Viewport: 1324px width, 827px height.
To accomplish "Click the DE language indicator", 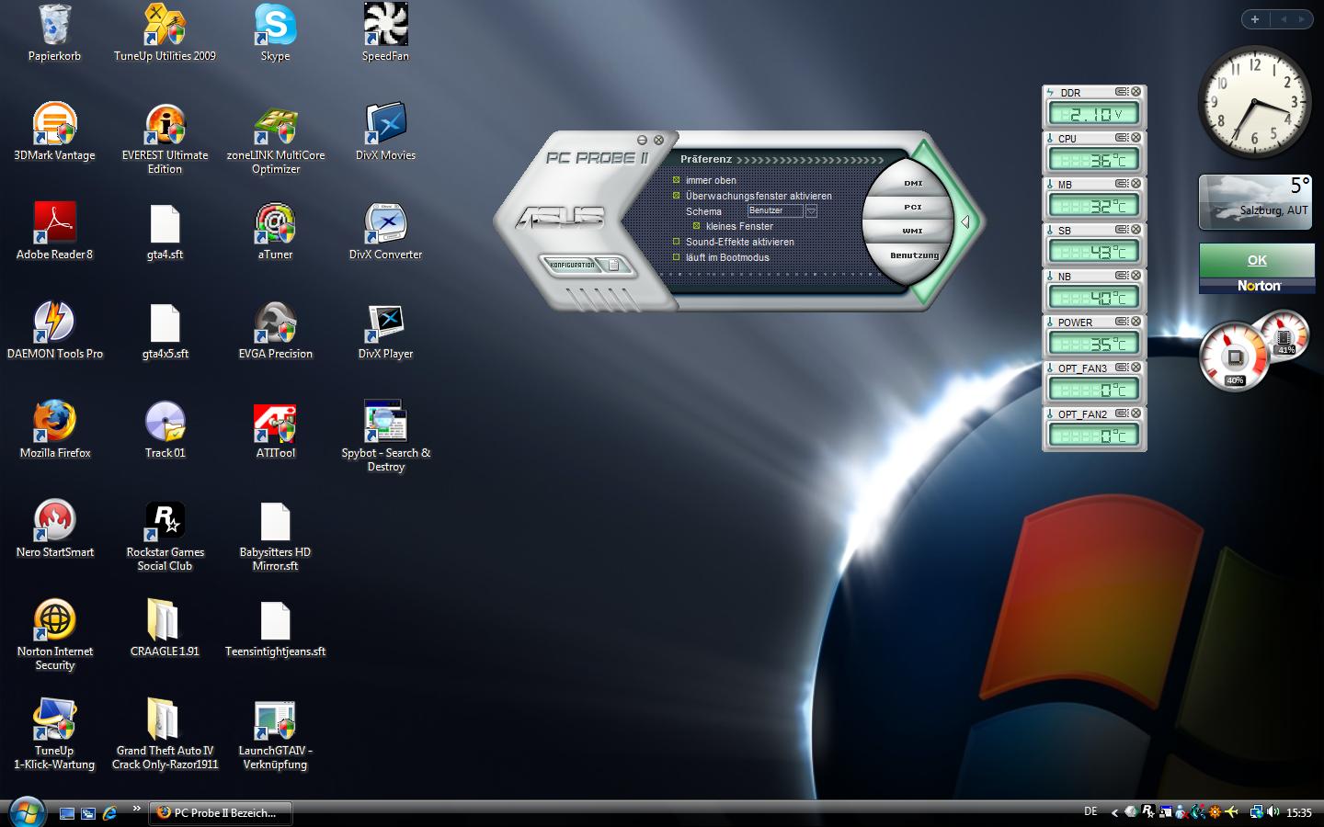I will tap(1090, 811).
